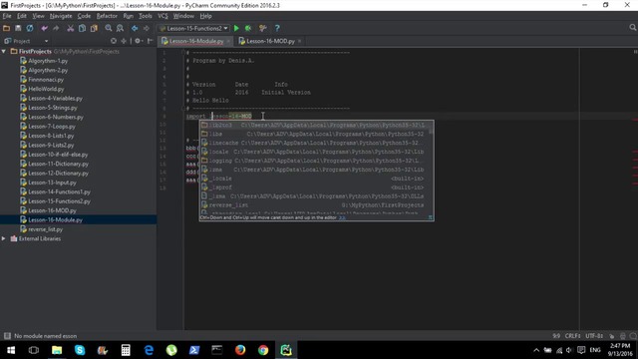Image resolution: width=638 pixels, height=359 pixels.
Task: Open the Refactor menu
Action: [x=107, y=16]
